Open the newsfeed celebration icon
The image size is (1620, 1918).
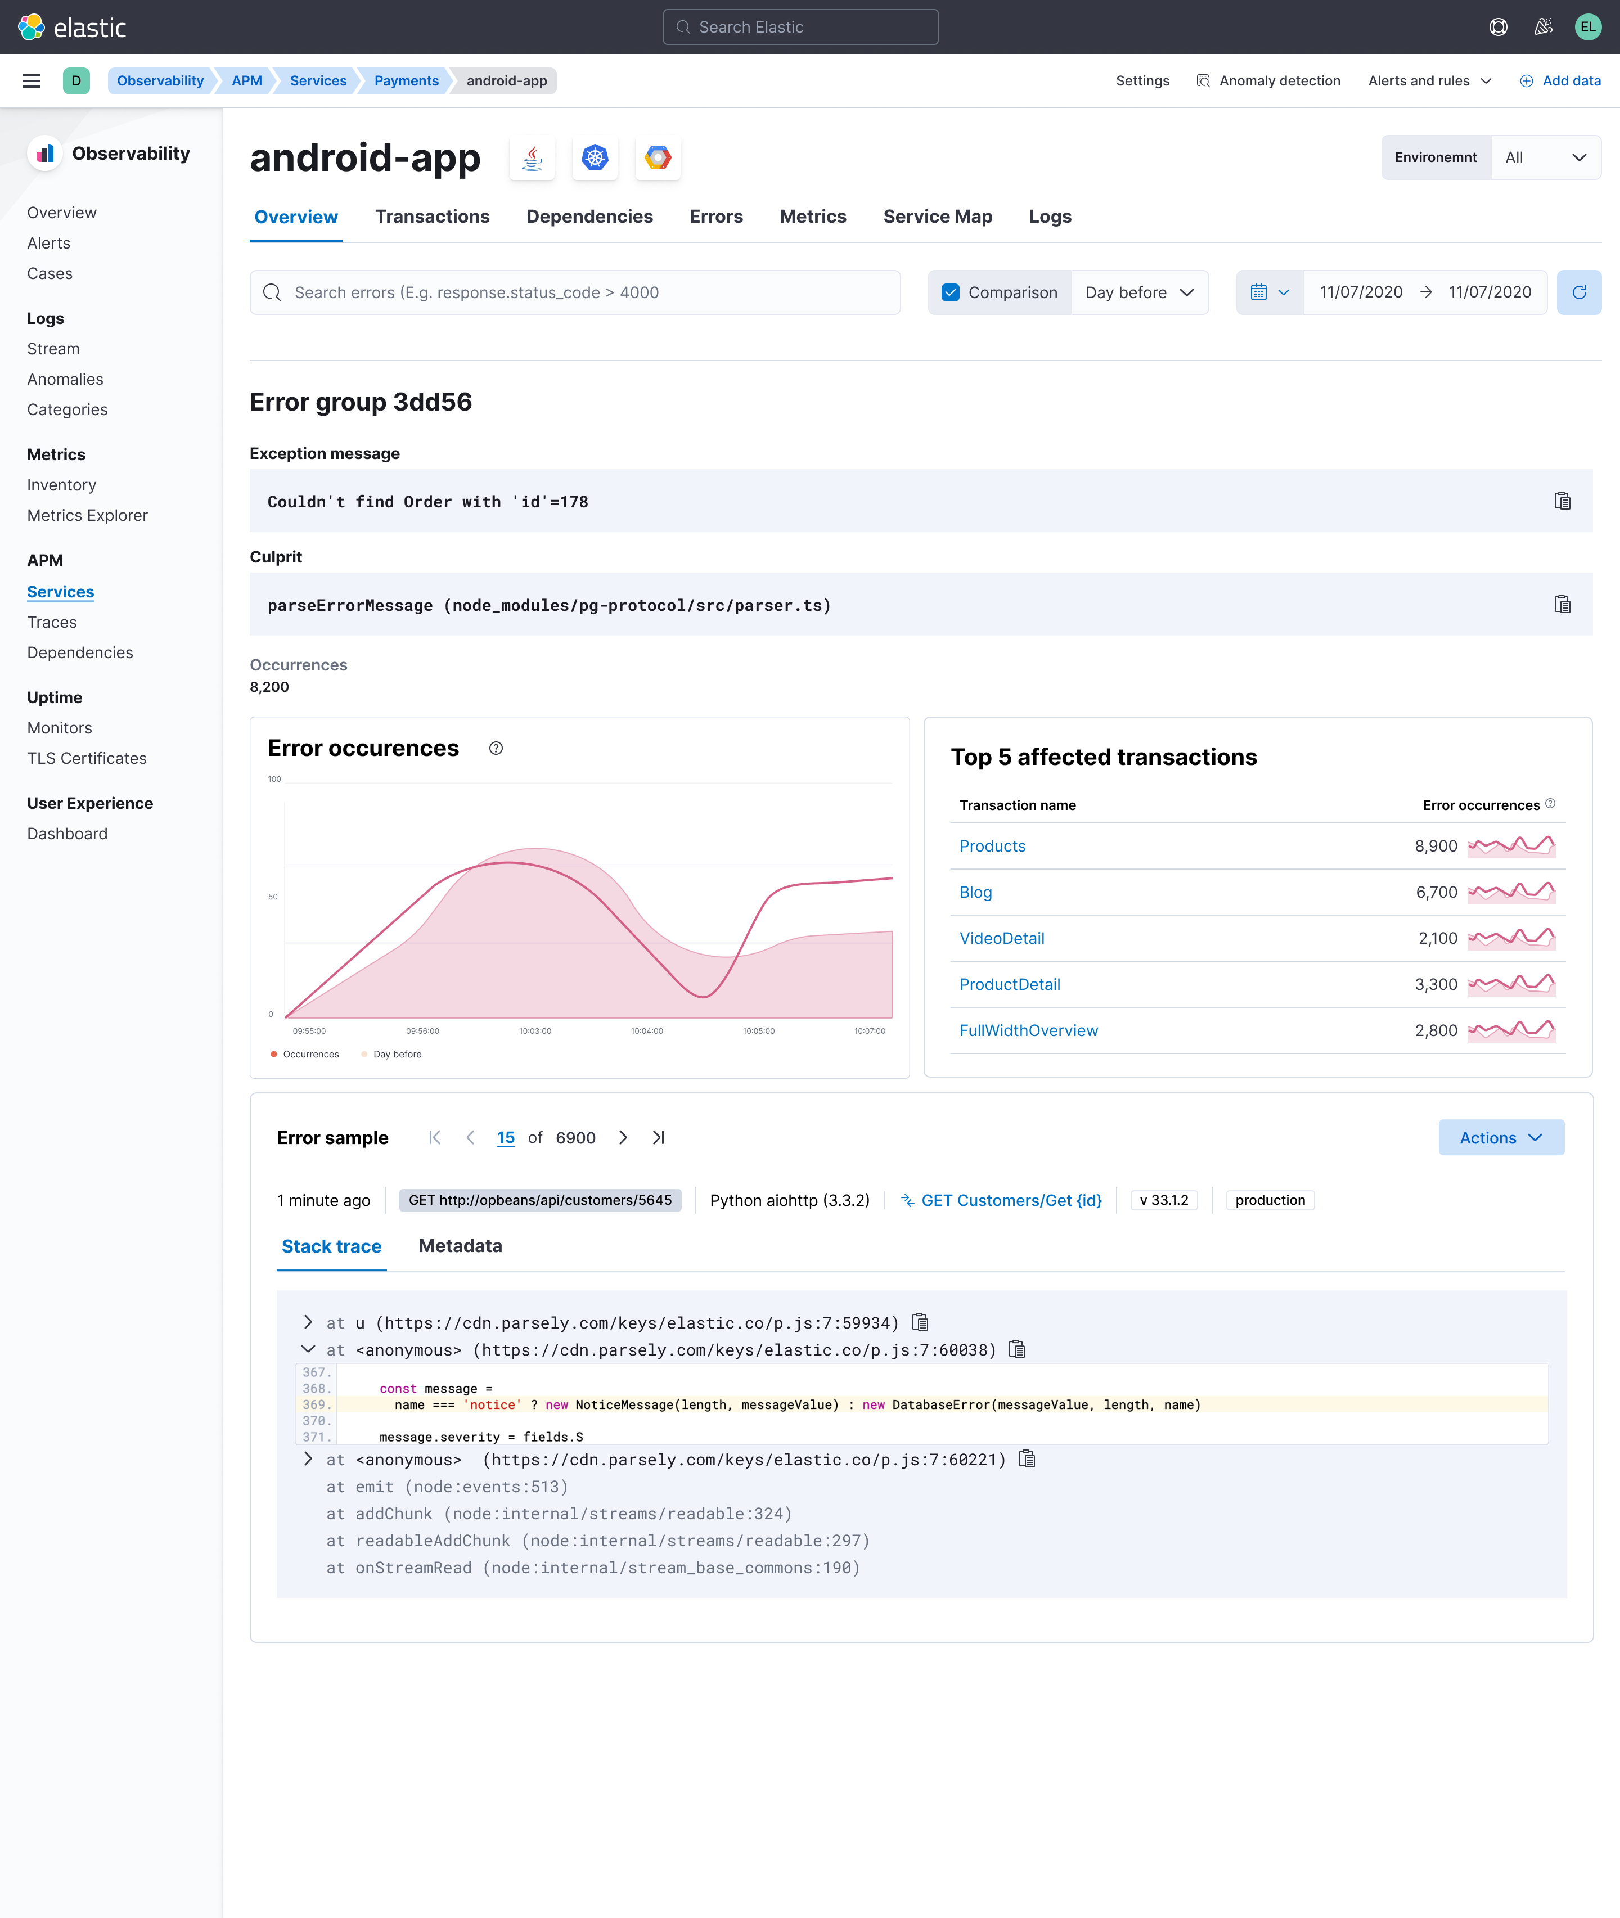coord(1543,26)
